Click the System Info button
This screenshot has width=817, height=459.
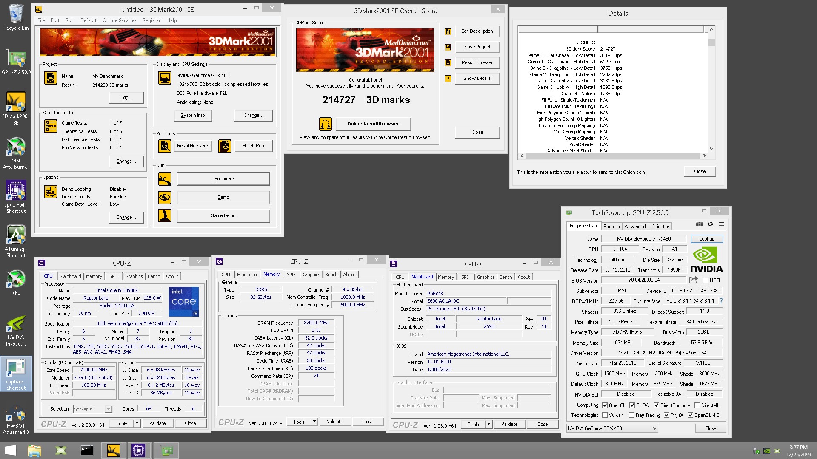click(x=193, y=116)
